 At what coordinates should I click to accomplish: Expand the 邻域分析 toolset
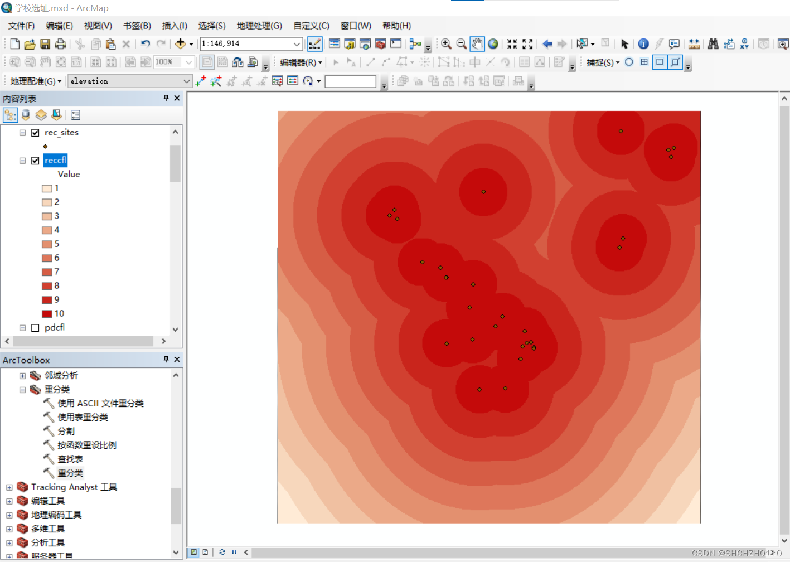pos(22,376)
